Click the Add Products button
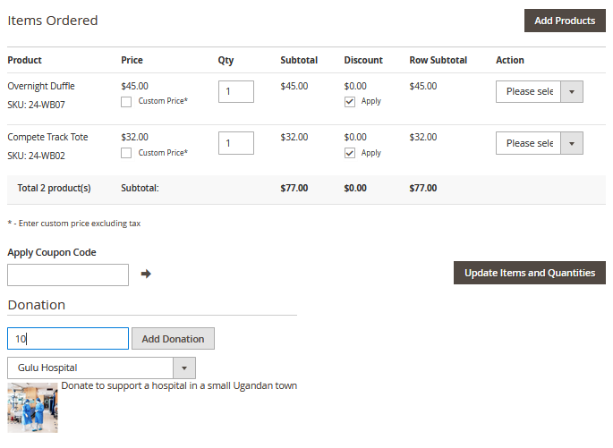Screen dimensions: 613x448 [x=564, y=21]
